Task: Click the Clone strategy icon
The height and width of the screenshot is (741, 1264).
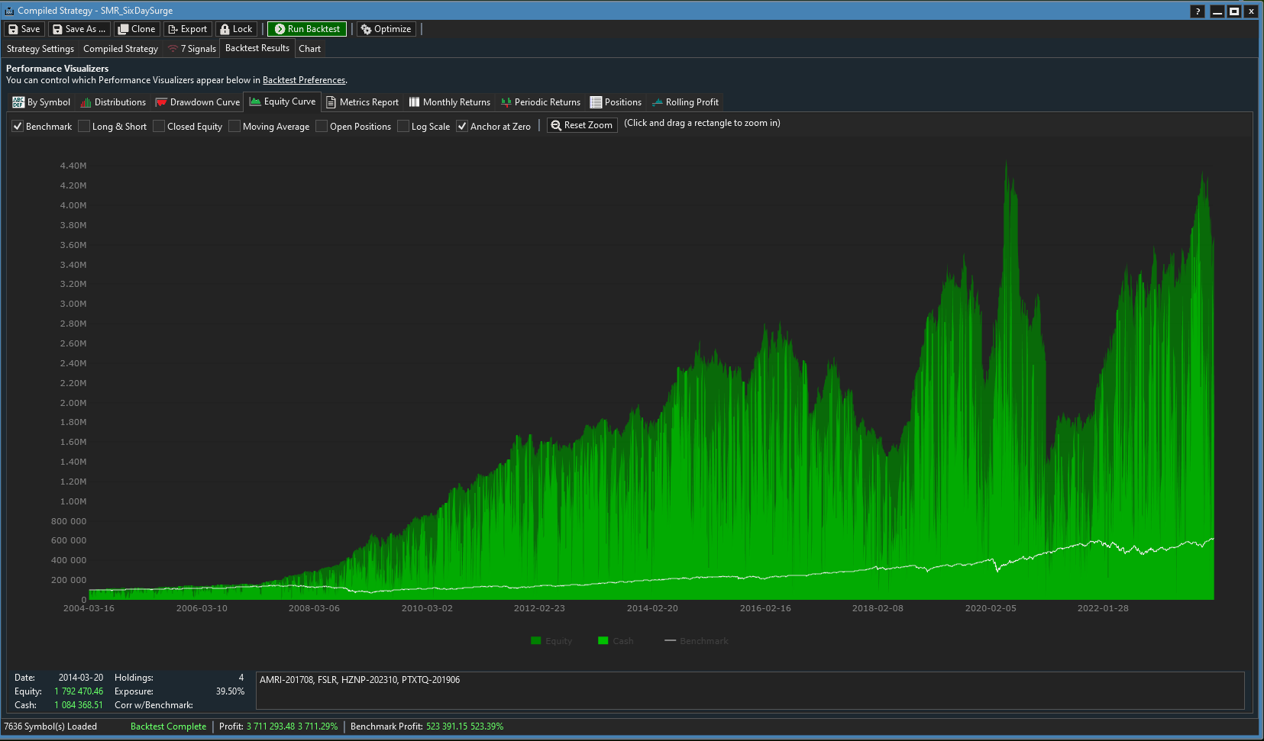Action: pos(137,29)
